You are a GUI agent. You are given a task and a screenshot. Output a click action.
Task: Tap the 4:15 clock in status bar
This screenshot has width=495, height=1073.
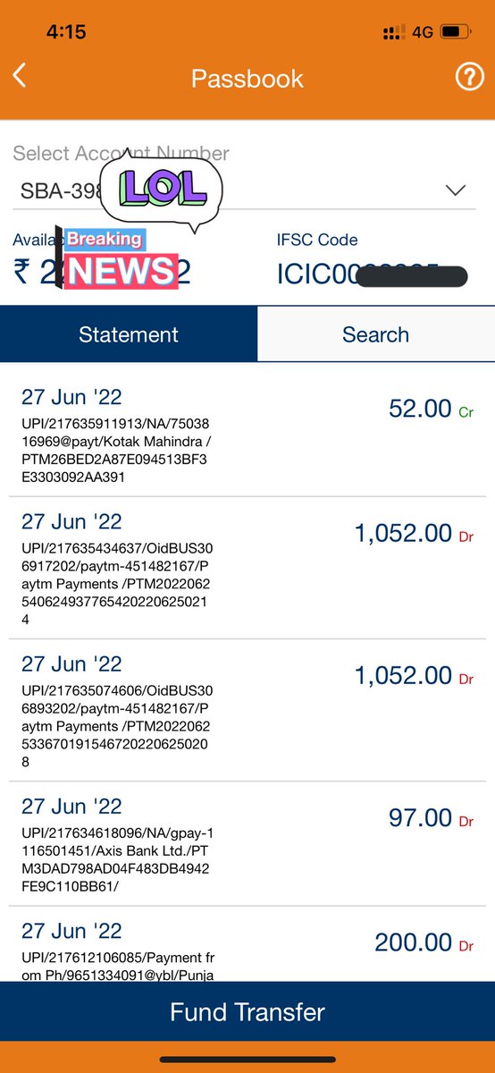click(x=66, y=32)
